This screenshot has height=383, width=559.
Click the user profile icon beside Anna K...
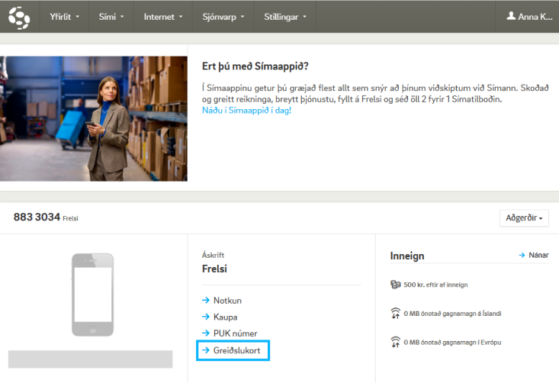tap(511, 16)
